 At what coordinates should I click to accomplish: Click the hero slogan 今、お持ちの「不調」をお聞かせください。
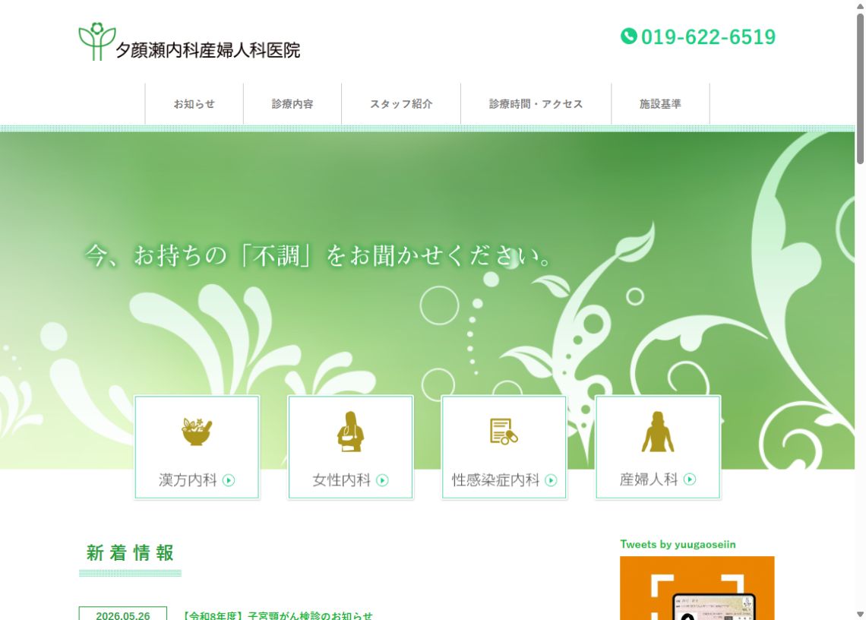click(x=318, y=256)
